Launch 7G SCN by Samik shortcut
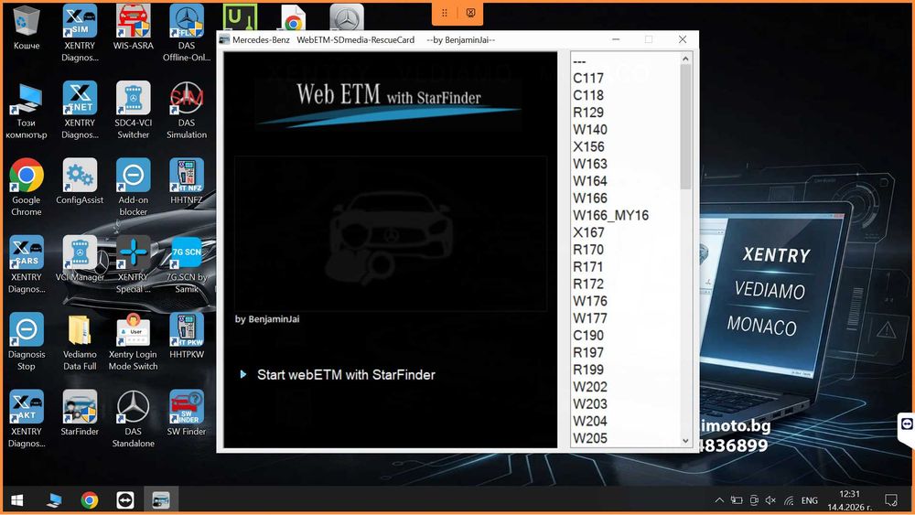 click(x=187, y=264)
